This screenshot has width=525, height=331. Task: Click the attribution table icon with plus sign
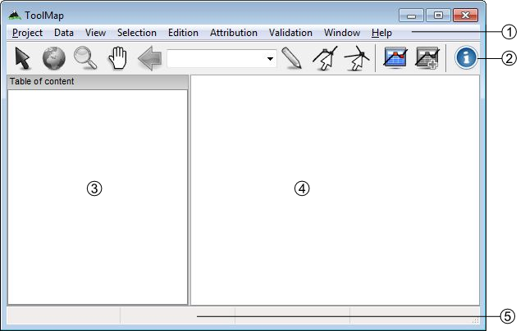pyautogui.click(x=427, y=58)
